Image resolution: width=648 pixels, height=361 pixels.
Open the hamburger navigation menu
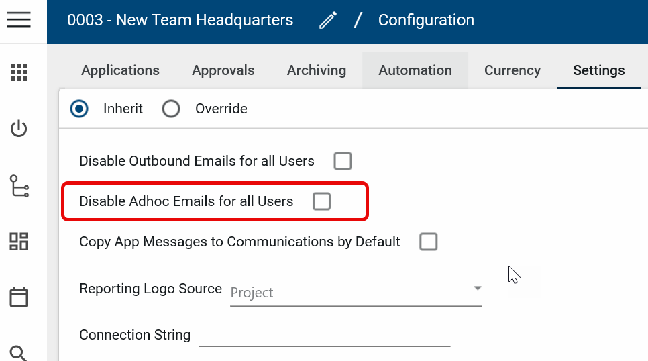[x=19, y=20]
